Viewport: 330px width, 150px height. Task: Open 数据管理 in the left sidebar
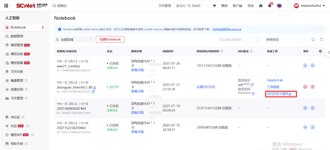[16, 36]
